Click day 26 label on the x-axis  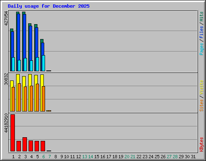[163, 157]
